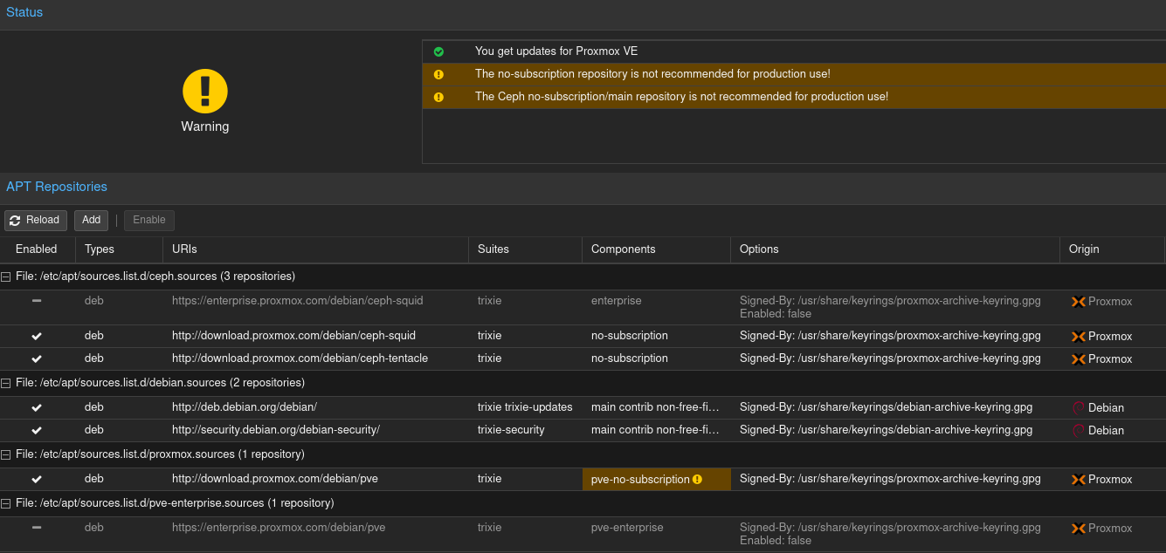Select URI https://enterprise.proxmox.com/debian/ceph-squid
The image size is (1166, 553).
[298, 301]
